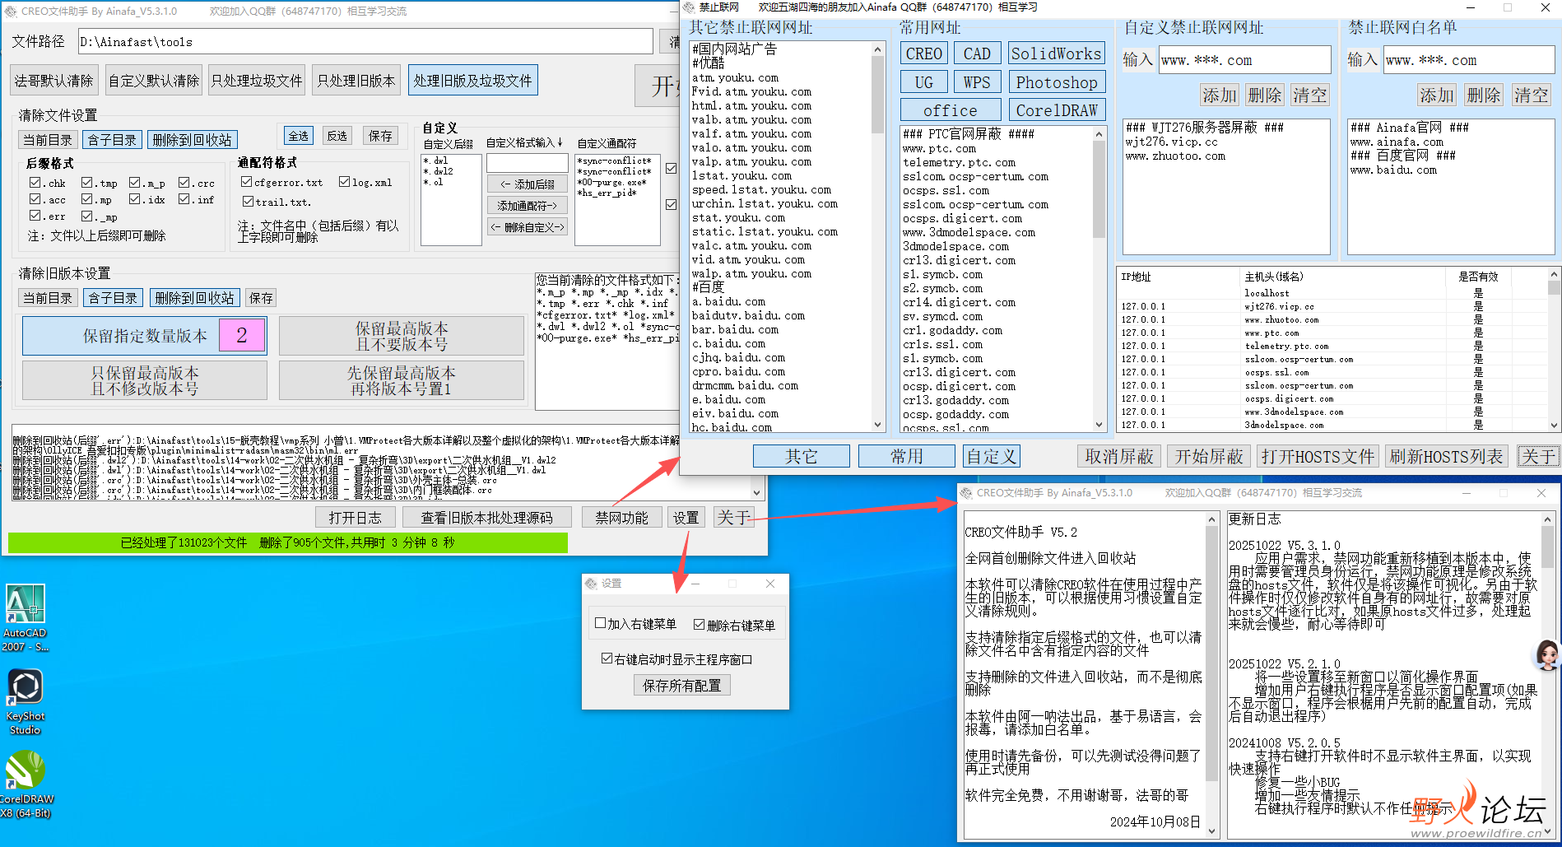Click 保存所有配置 in settings window
Image resolution: width=1562 pixels, height=847 pixels.
tap(681, 685)
